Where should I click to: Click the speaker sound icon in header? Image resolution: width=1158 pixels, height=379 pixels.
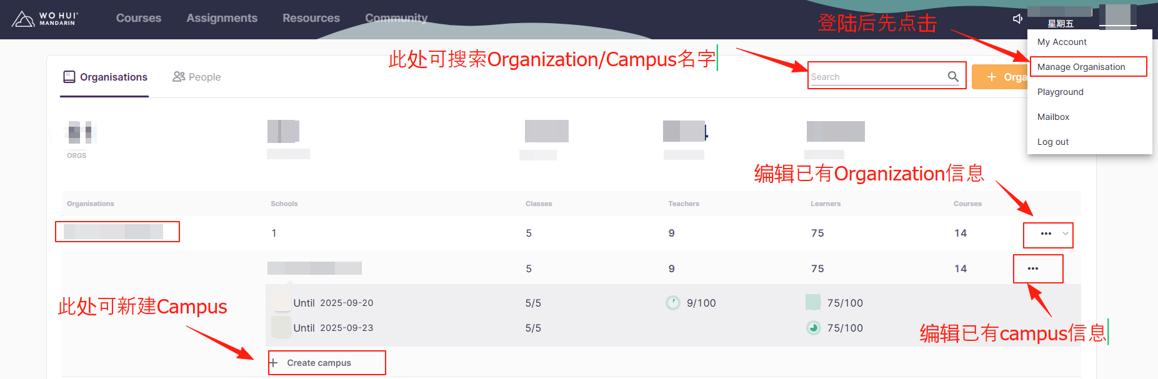tap(1017, 19)
